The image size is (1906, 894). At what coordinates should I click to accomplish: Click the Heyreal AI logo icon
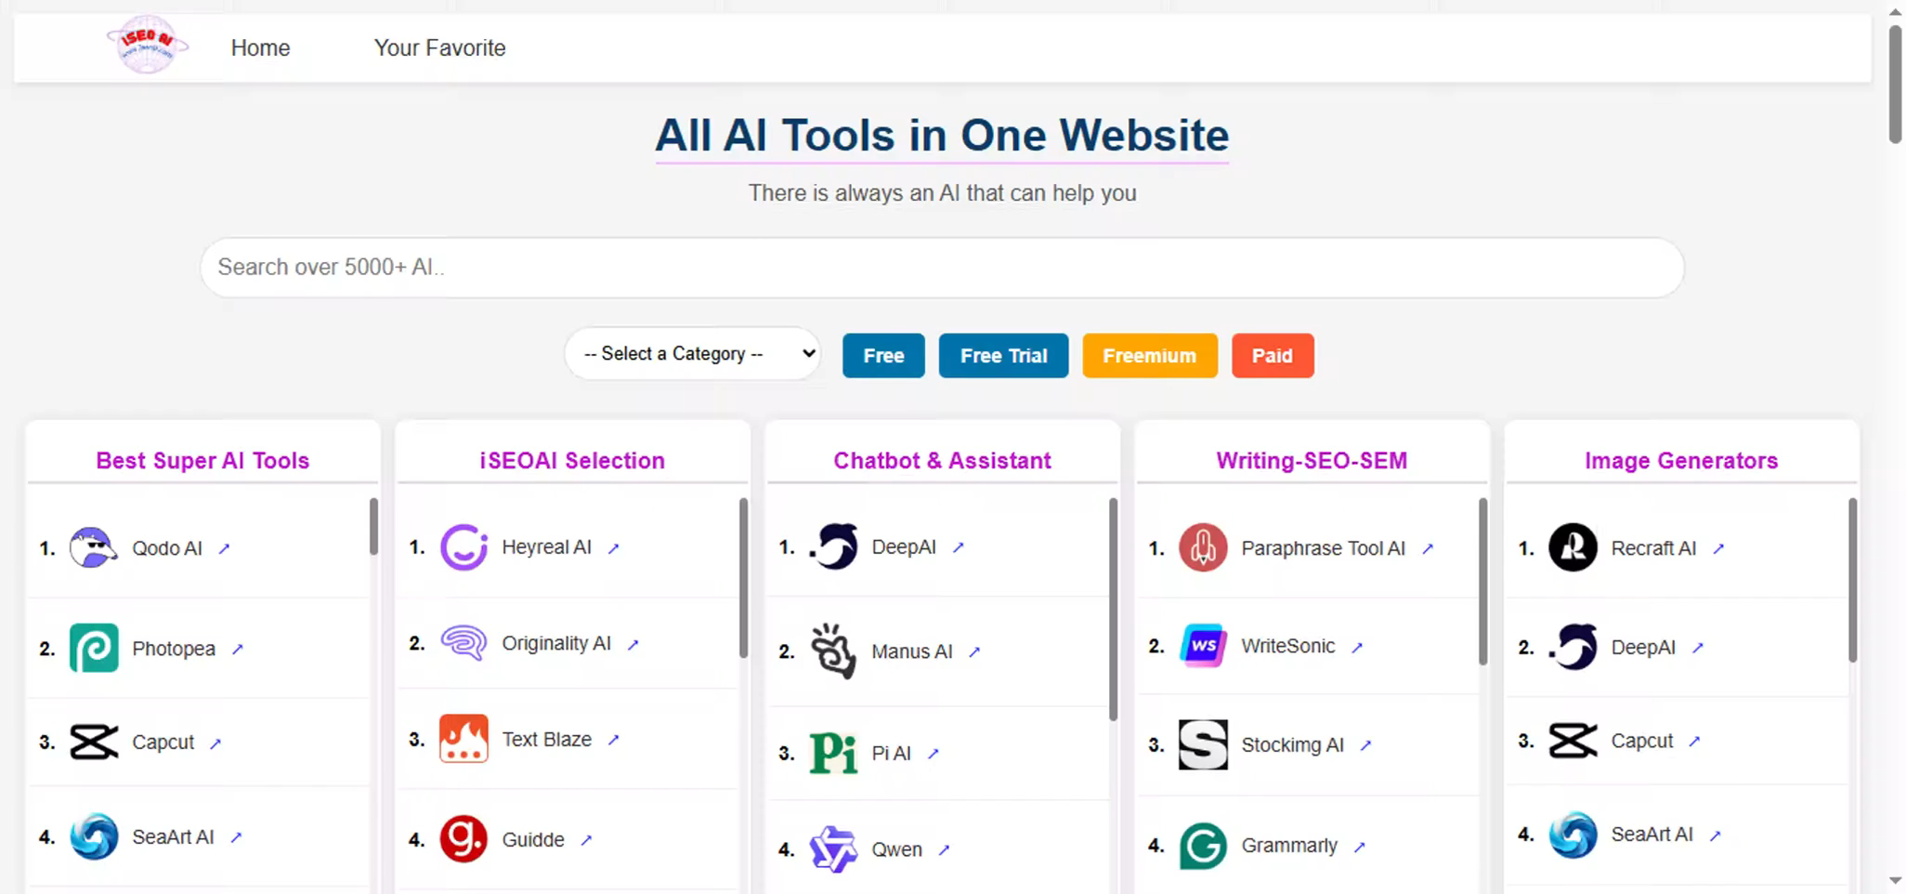point(463,546)
